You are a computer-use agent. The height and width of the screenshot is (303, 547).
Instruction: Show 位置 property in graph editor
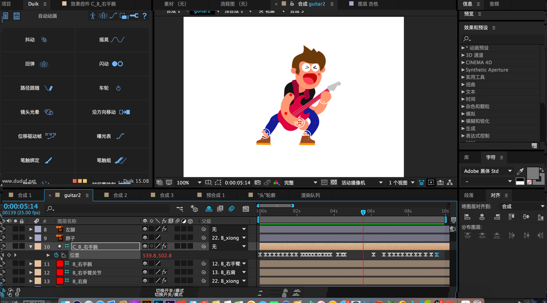[64, 255]
